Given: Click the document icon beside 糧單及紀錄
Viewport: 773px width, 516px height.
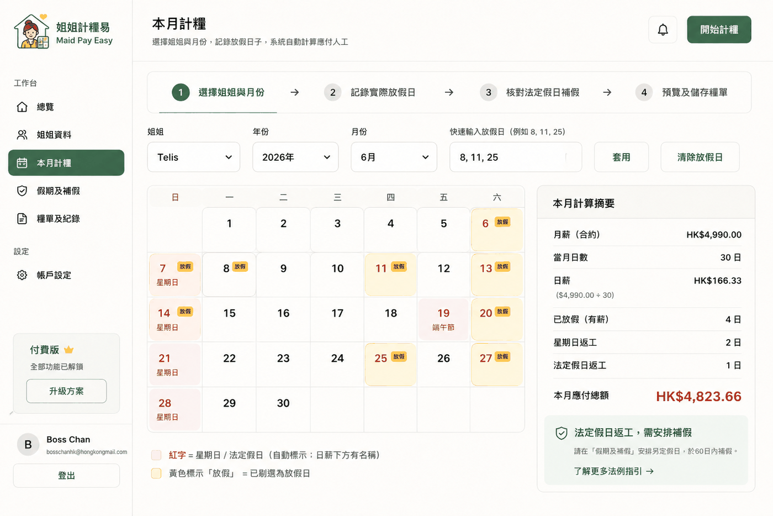Looking at the screenshot, I should 22,219.
